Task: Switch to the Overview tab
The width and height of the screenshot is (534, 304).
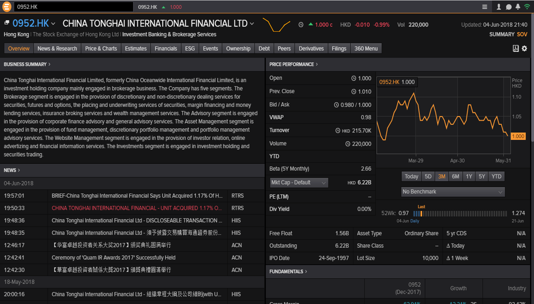Action: coord(19,48)
